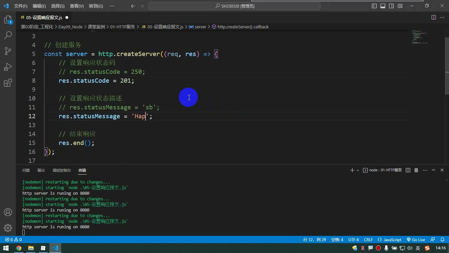Open the new terminal launch profile dropdown
Image resolution: width=449 pixels, height=253 pixels.
click(358, 170)
